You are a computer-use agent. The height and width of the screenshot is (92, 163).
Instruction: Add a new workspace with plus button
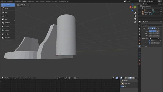pos(68,2)
